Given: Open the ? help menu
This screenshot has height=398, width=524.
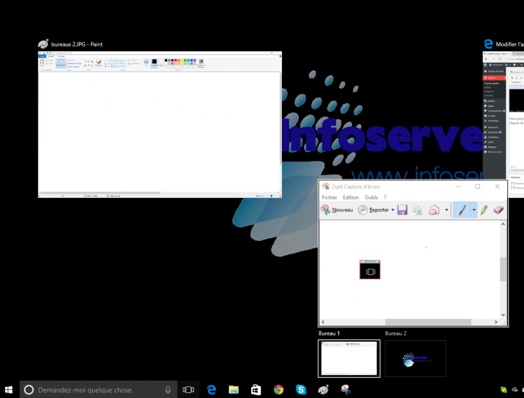Looking at the screenshot, I should click(x=385, y=198).
